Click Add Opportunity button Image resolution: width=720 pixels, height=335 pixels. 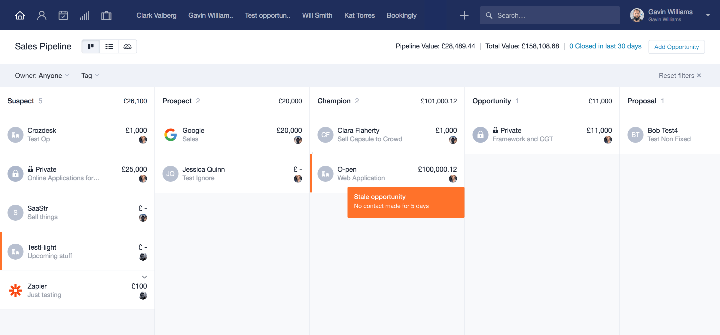[677, 47]
